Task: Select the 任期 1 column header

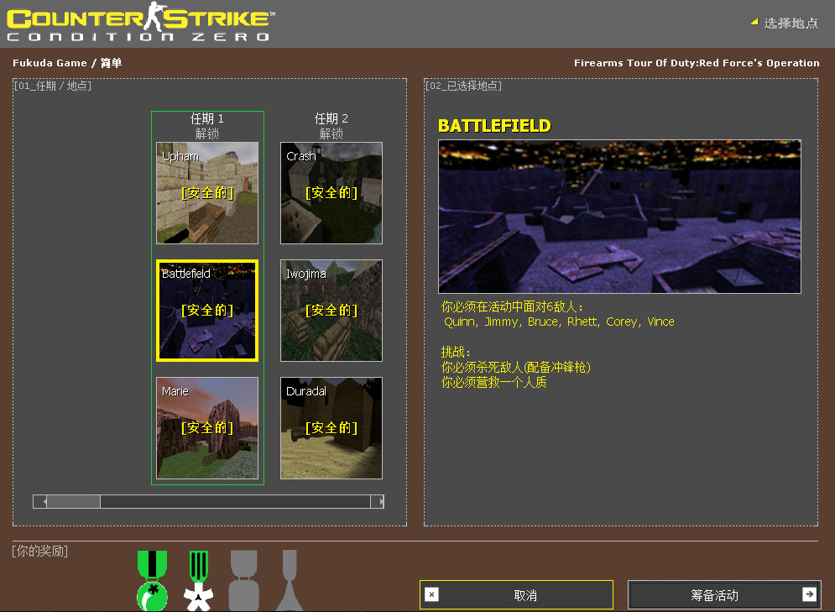Action: point(206,119)
